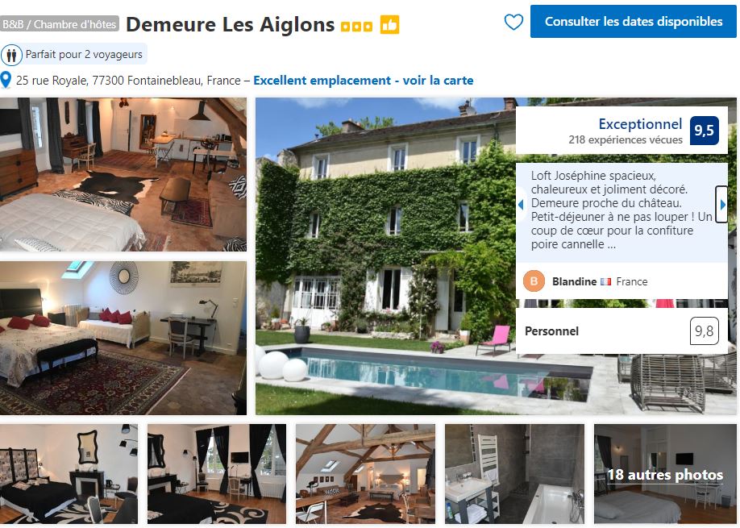Click the 9,5 review score badge
The height and width of the screenshot is (528, 740).
(x=705, y=131)
